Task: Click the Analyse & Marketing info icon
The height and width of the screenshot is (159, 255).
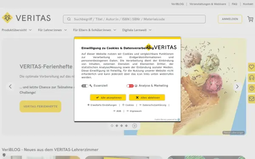Action: pyautogui.click(x=136, y=86)
